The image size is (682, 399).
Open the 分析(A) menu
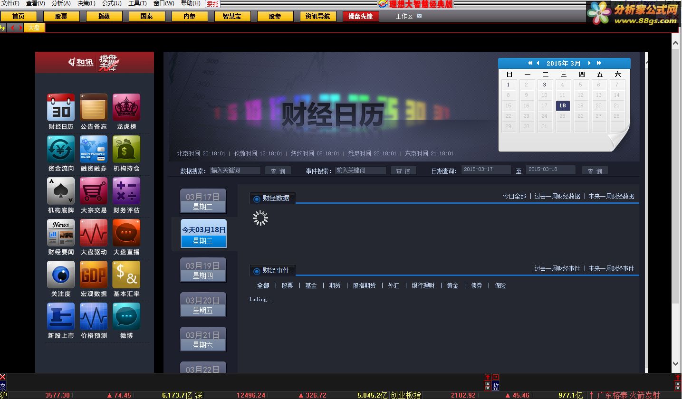click(61, 3)
